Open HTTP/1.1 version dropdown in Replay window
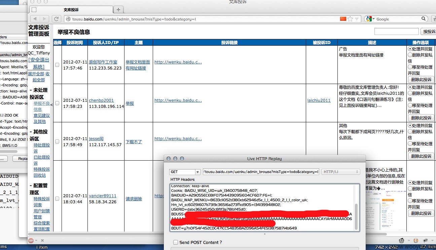 click(x=340, y=172)
